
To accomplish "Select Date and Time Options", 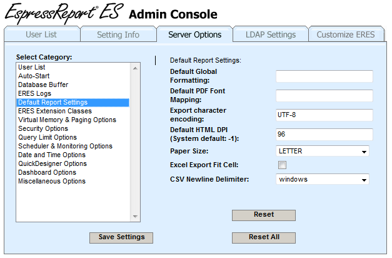I will tap(73, 155).
